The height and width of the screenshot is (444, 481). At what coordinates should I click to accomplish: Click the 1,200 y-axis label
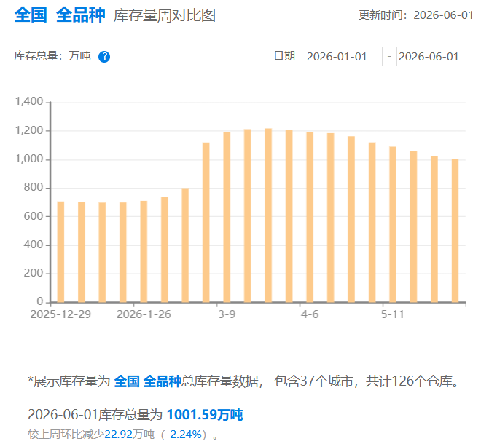click(29, 130)
